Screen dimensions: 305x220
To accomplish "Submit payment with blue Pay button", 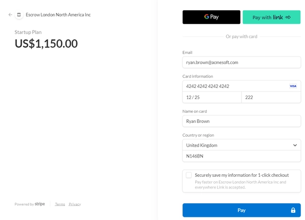I will [x=241, y=210].
